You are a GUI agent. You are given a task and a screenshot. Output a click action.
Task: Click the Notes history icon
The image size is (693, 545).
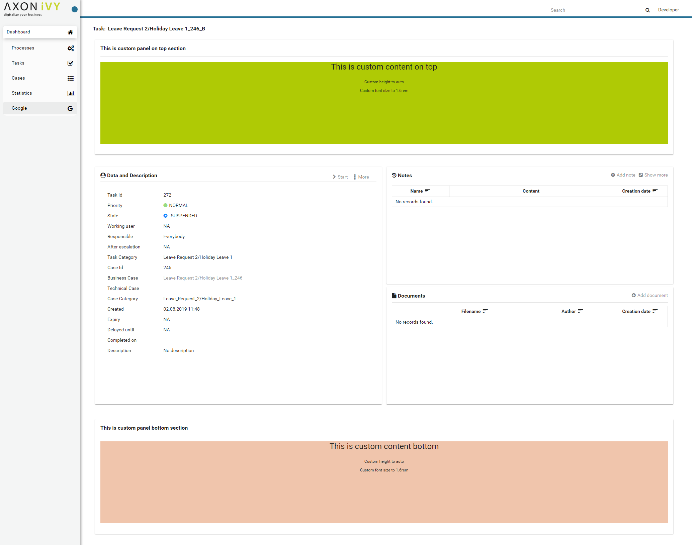[394, 175]
